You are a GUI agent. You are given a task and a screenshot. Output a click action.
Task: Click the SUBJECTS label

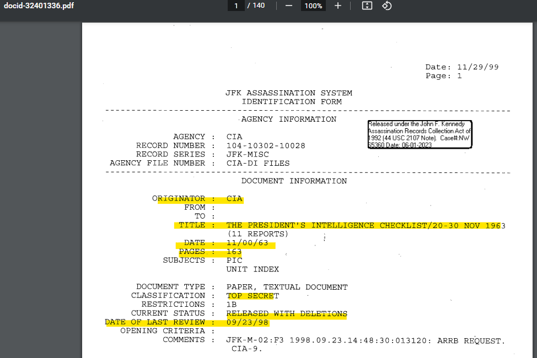184,261
